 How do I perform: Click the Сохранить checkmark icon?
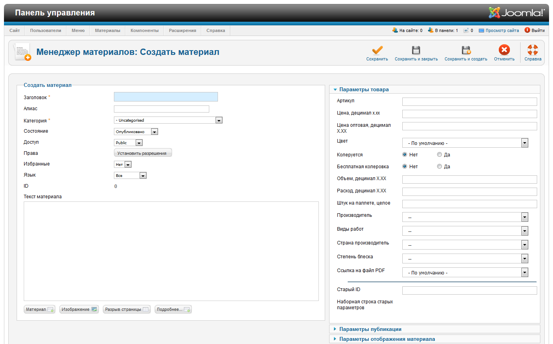tap(377, 50)
